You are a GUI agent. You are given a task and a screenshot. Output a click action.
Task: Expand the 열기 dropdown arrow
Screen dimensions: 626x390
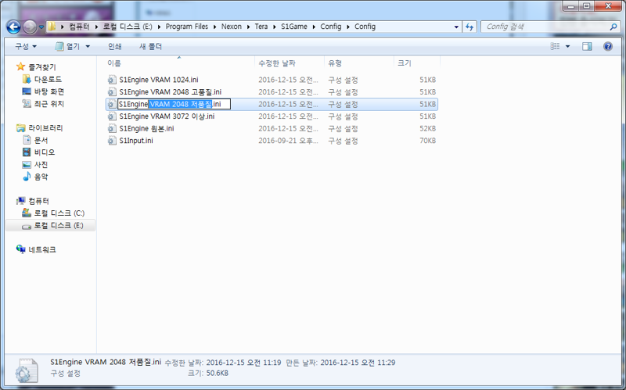[x=88, y=47]
